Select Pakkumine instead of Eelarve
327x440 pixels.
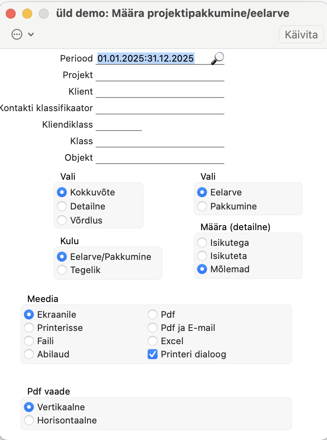tap(202, 206)
